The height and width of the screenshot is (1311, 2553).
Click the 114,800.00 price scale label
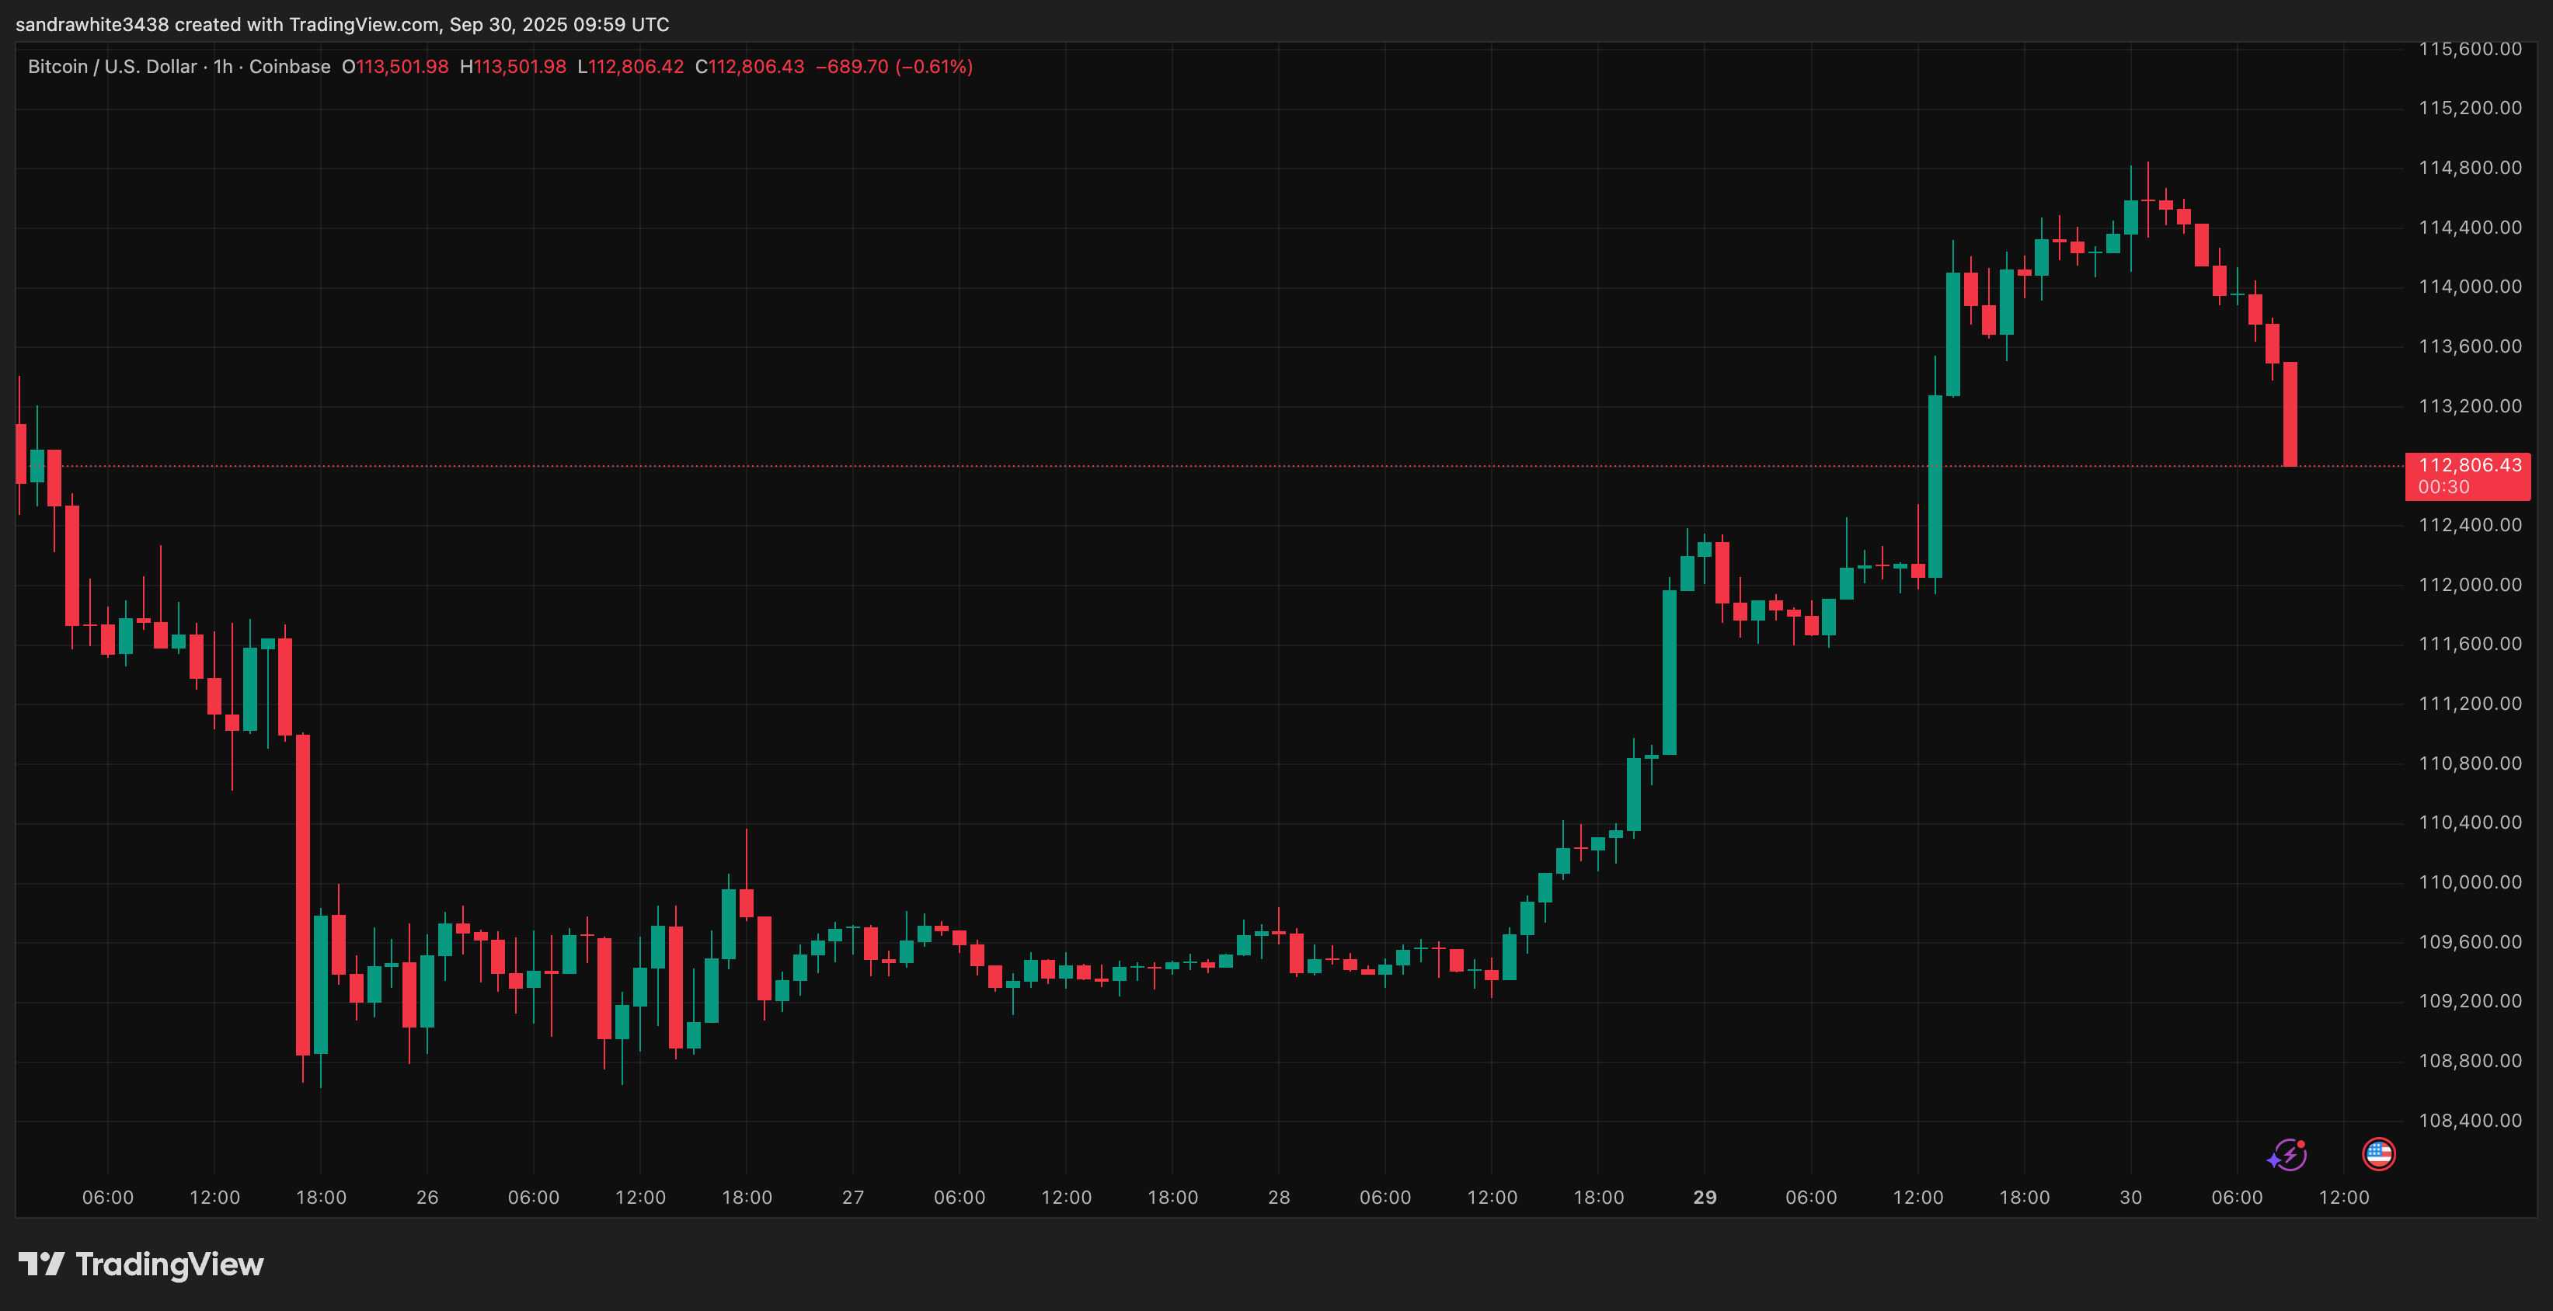(x=2470, y=168)
